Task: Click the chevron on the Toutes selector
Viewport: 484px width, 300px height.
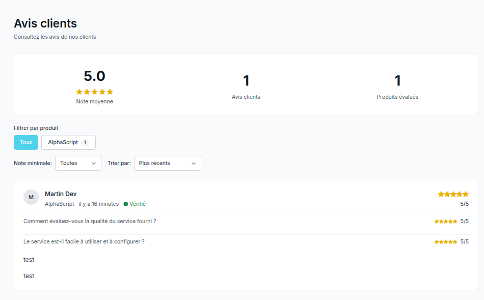Action: 93,163
